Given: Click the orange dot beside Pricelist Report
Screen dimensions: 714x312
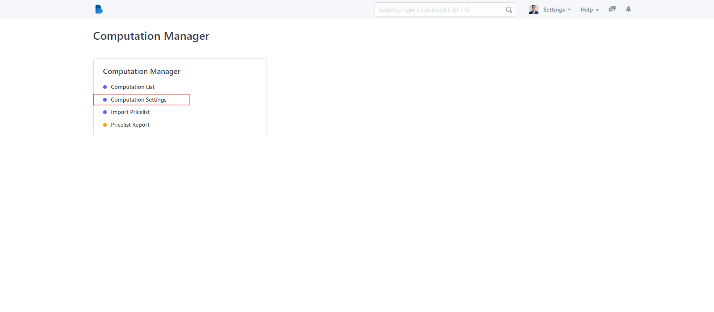Looking at the screenshot, I should [105, 125].
